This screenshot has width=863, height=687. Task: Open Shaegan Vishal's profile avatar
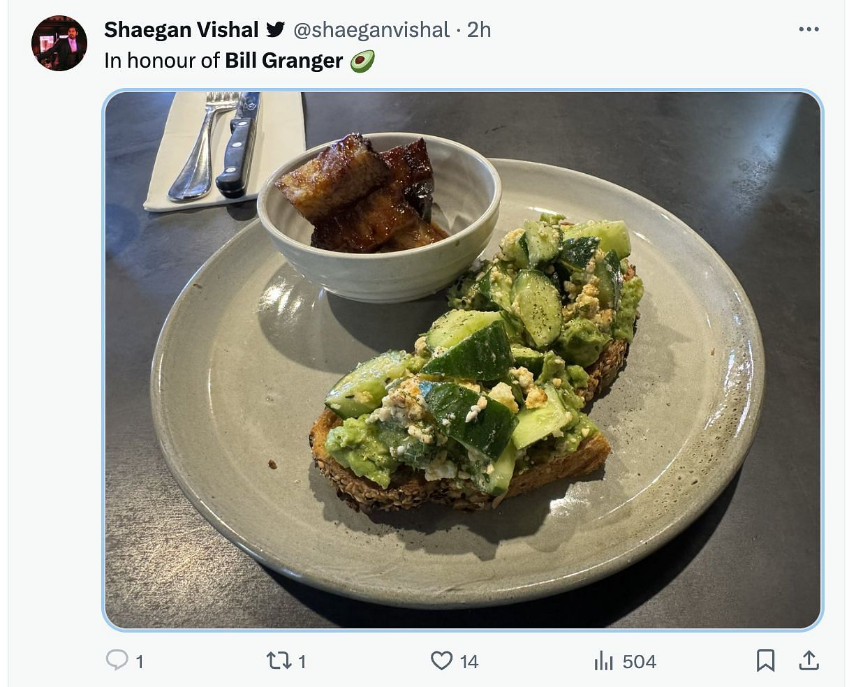pos(59,43)
